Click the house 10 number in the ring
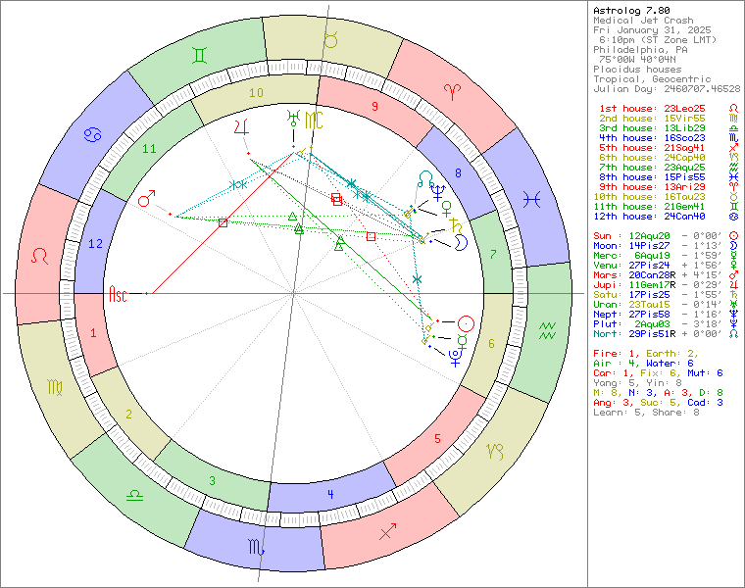 pos(256,93)
